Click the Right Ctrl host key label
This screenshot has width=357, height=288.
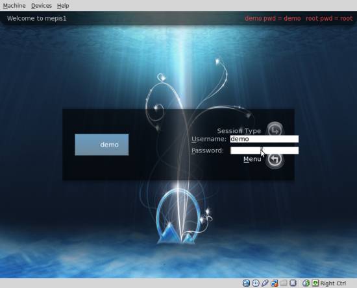click(x=333, y=283)
